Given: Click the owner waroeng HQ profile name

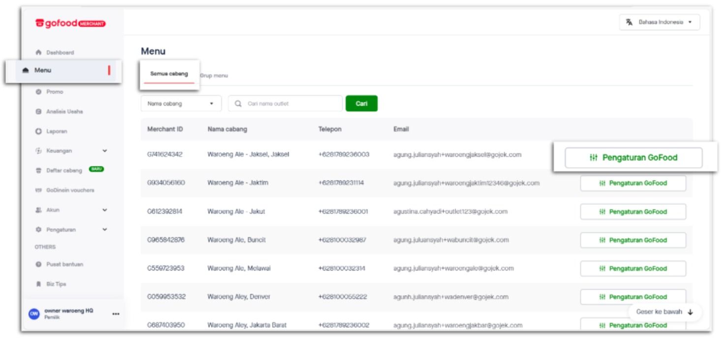Looking at the screenshot, I should pyautogui.click(x=68, y=311).
